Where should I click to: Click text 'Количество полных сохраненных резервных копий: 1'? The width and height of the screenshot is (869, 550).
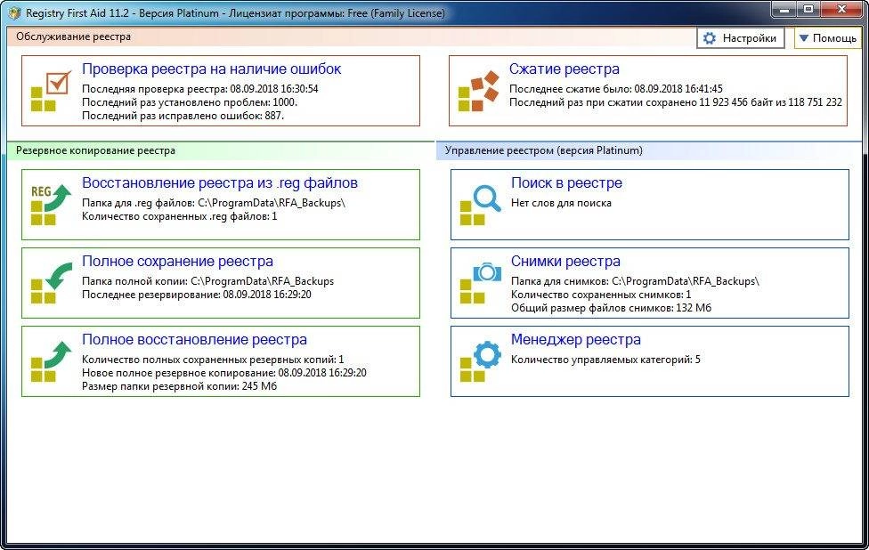click(x=213, y=360)
